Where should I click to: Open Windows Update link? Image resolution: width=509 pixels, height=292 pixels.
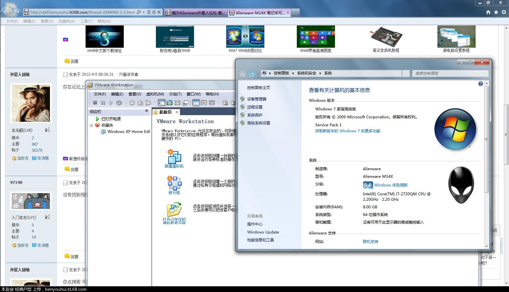pyautogui.click(x=263, y=232)
